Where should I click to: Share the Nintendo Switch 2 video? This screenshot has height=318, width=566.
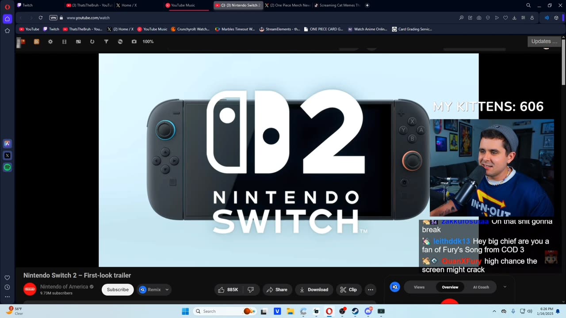(277, 290)
